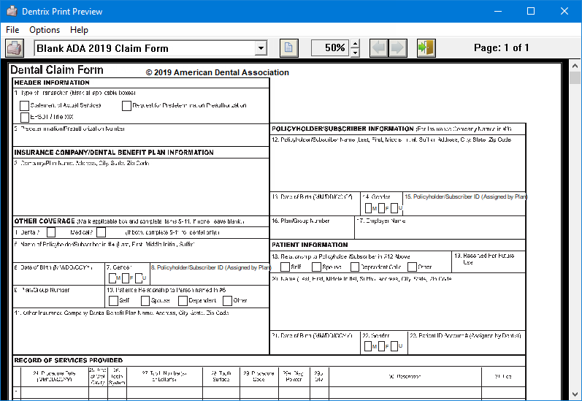Check Self box in field 10 relationship
This screenshot has width=582, height=401.
[x=114, y=301]
